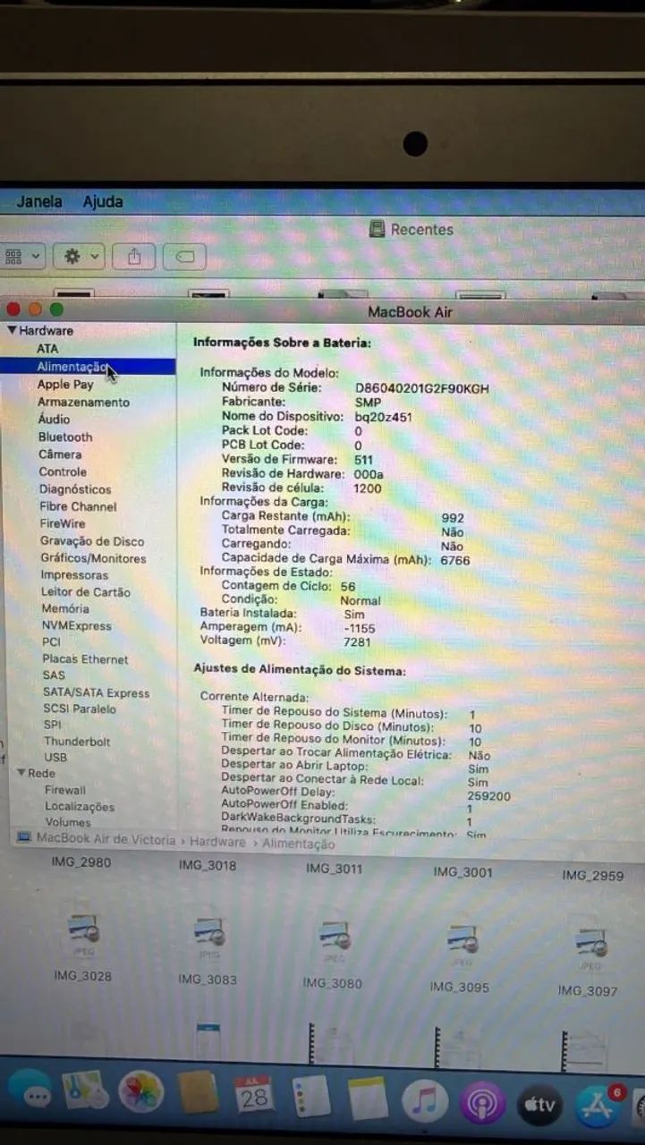645x1145 pixels.
Task: Select Controle in the sidebar
Action: pos(63,471)
